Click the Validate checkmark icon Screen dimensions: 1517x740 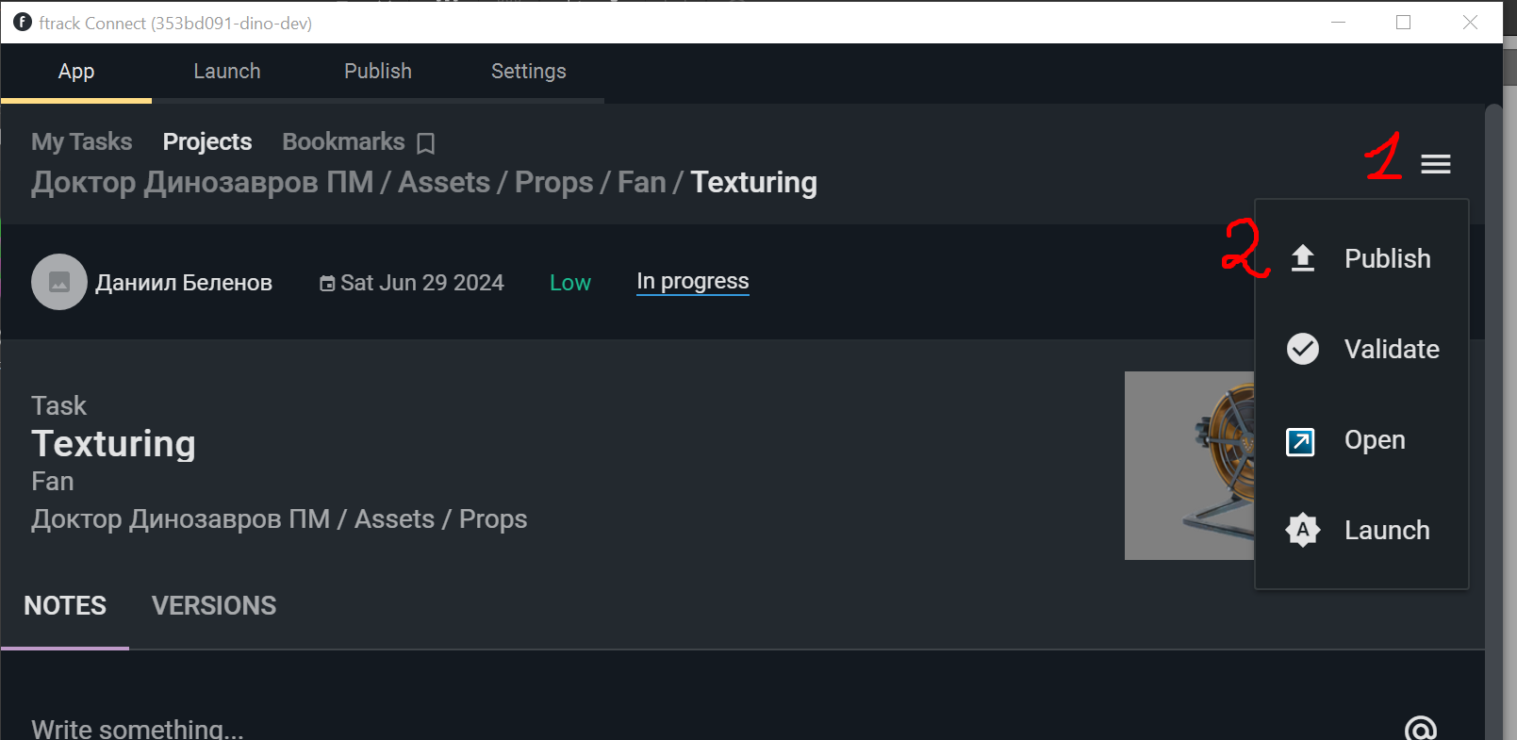coord(1303,349)
